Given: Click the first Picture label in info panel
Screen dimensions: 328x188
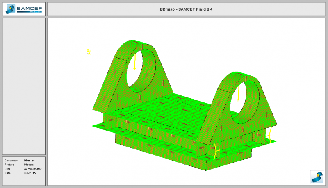Looking at the screenshot, I should pyautogui.click(x=9, y=165).
